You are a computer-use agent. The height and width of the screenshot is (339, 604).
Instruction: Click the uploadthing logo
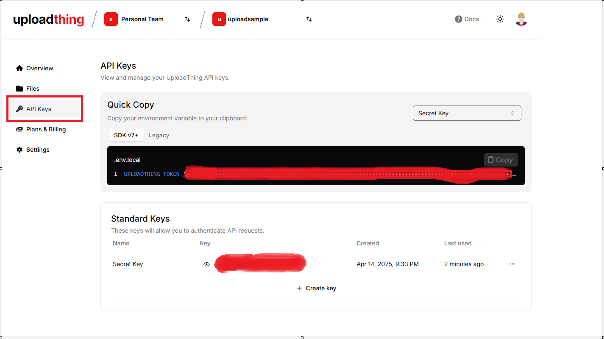pos(48,19)
